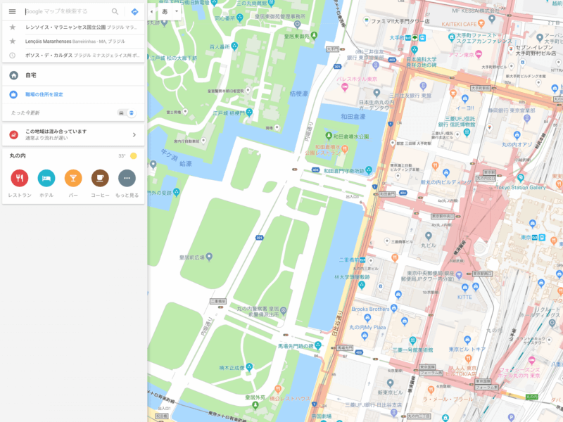Click the yellow sun weather indicator
The width and height of the screenshot is (563, 422).
(133, 156)
